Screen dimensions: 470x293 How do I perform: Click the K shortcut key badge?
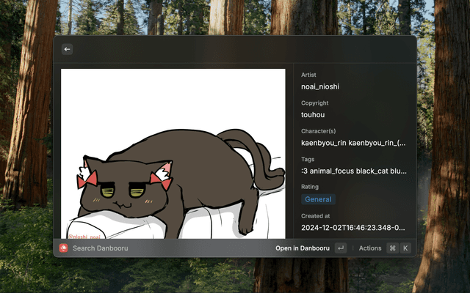(x=405, y=248)
